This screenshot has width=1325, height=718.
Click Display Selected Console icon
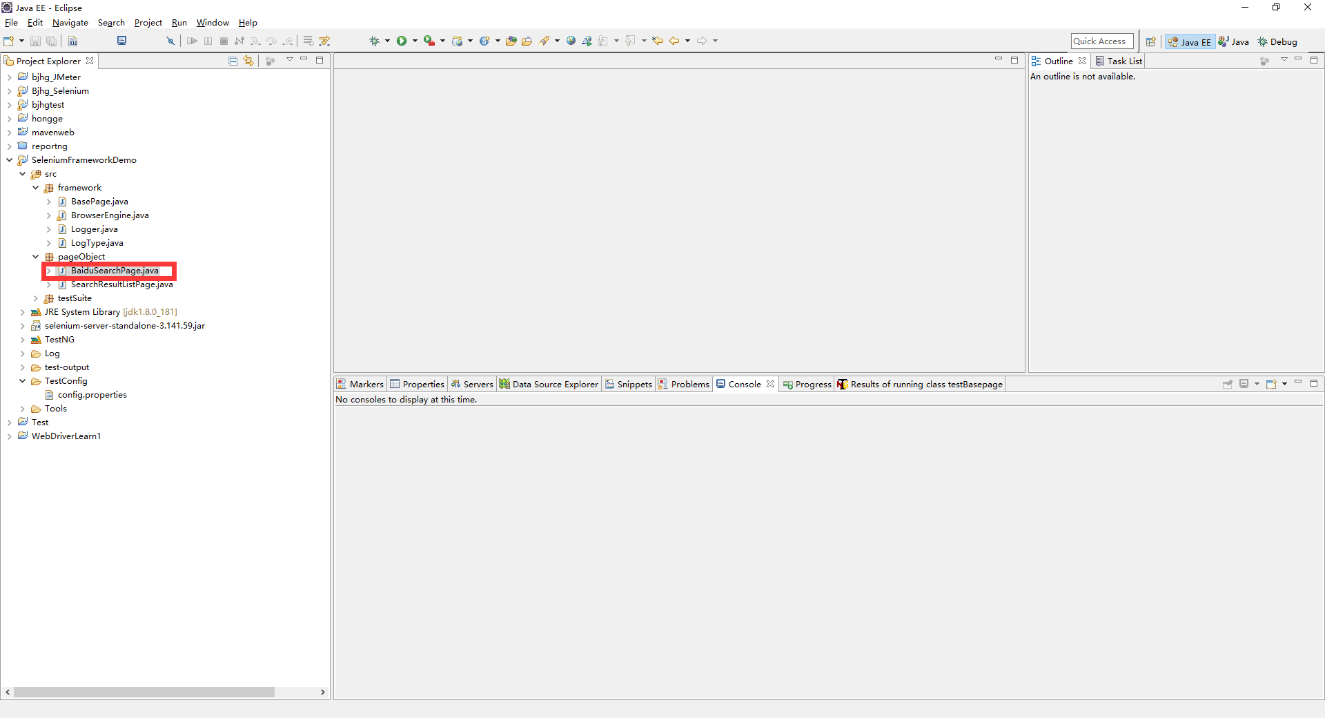coord(1244,384)
